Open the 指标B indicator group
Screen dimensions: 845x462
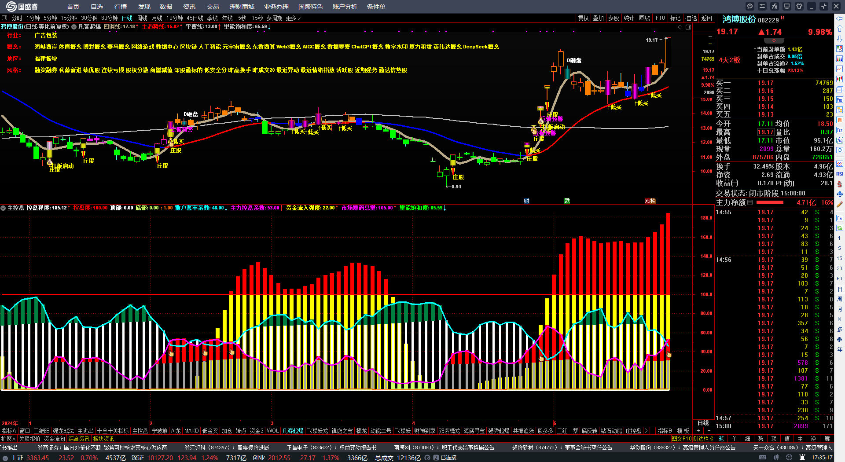(x=665, y=431)
